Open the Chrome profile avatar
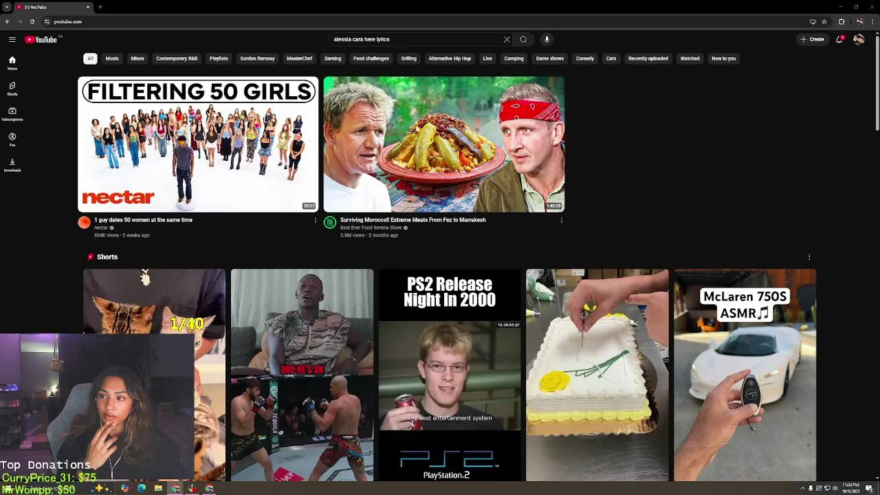 tap(859, 21)
